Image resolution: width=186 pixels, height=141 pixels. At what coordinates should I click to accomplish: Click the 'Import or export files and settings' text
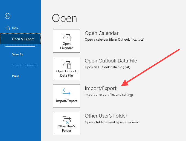point(109,95)
